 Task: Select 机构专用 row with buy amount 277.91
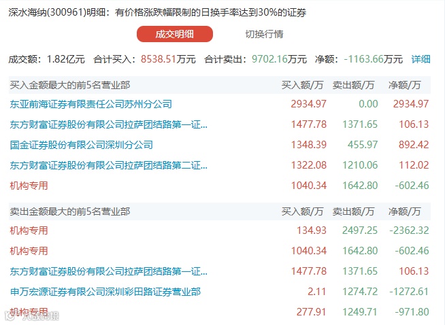(x=219, y=312)
